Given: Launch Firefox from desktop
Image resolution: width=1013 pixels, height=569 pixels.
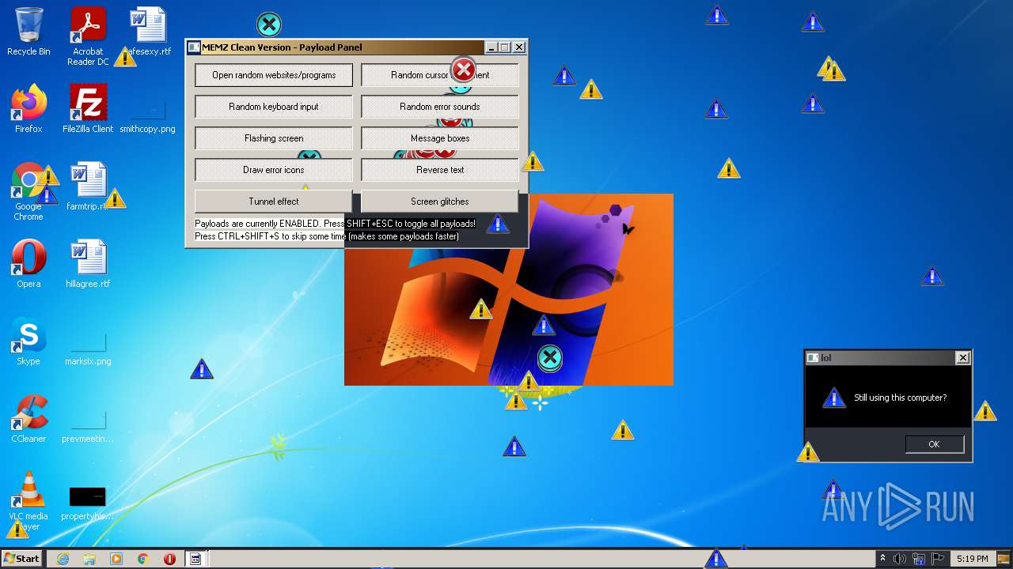Looking at the screenshot, I should [28, 109].
